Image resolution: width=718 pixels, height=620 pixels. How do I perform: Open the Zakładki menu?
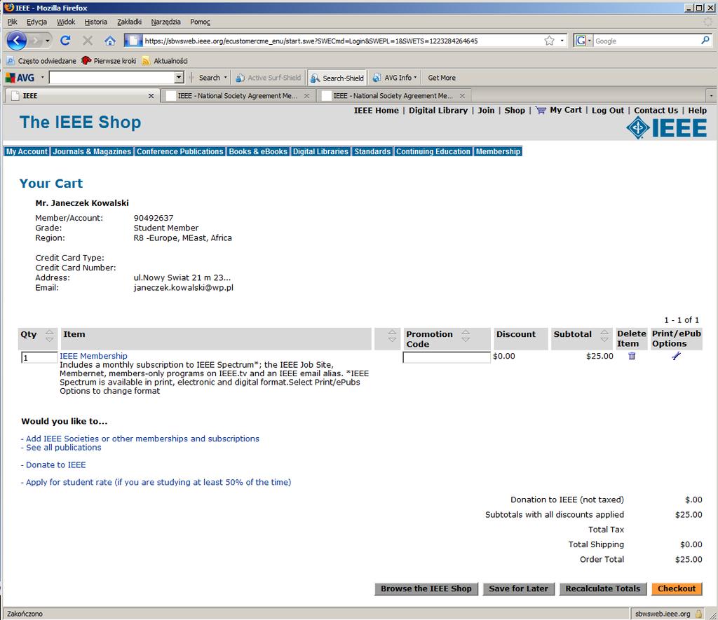tap(129, 22)
